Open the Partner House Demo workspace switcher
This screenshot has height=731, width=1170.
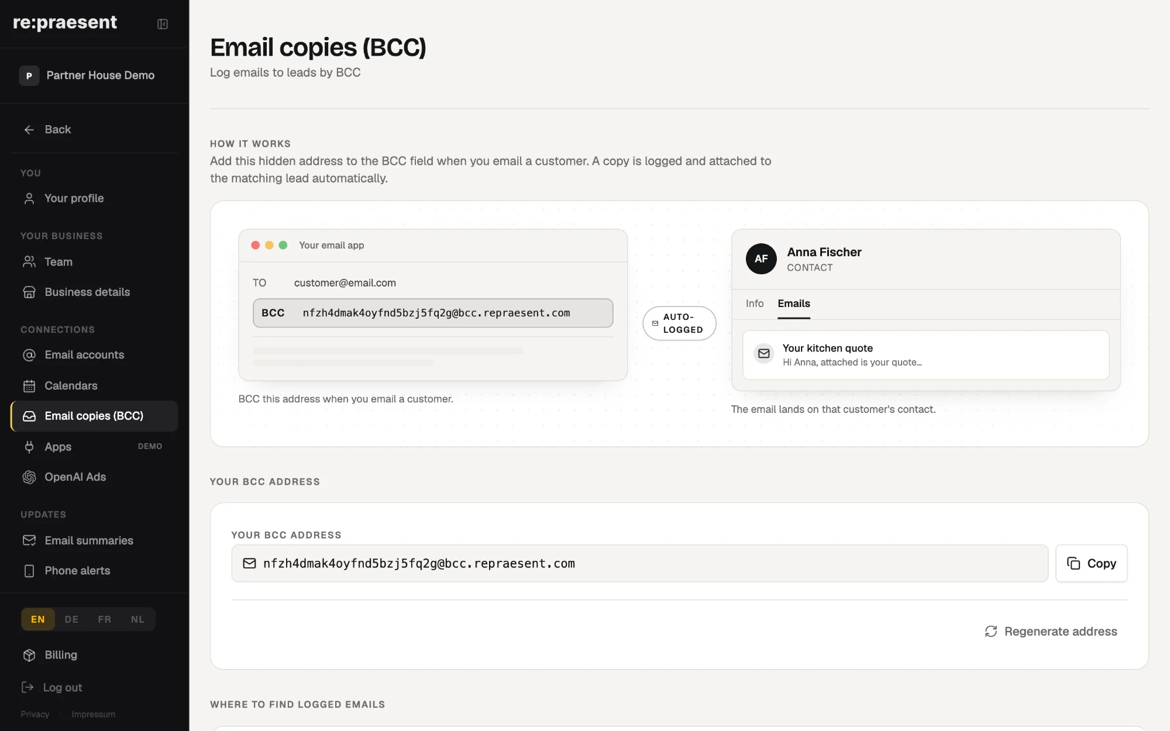[x=94, y=75]
